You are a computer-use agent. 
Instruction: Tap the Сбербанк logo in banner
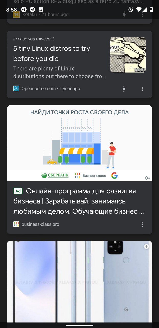tap(55, 176)
